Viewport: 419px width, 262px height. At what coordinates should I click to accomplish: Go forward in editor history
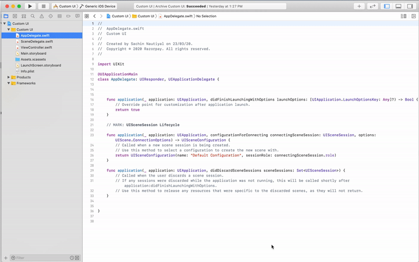point(101,16)
